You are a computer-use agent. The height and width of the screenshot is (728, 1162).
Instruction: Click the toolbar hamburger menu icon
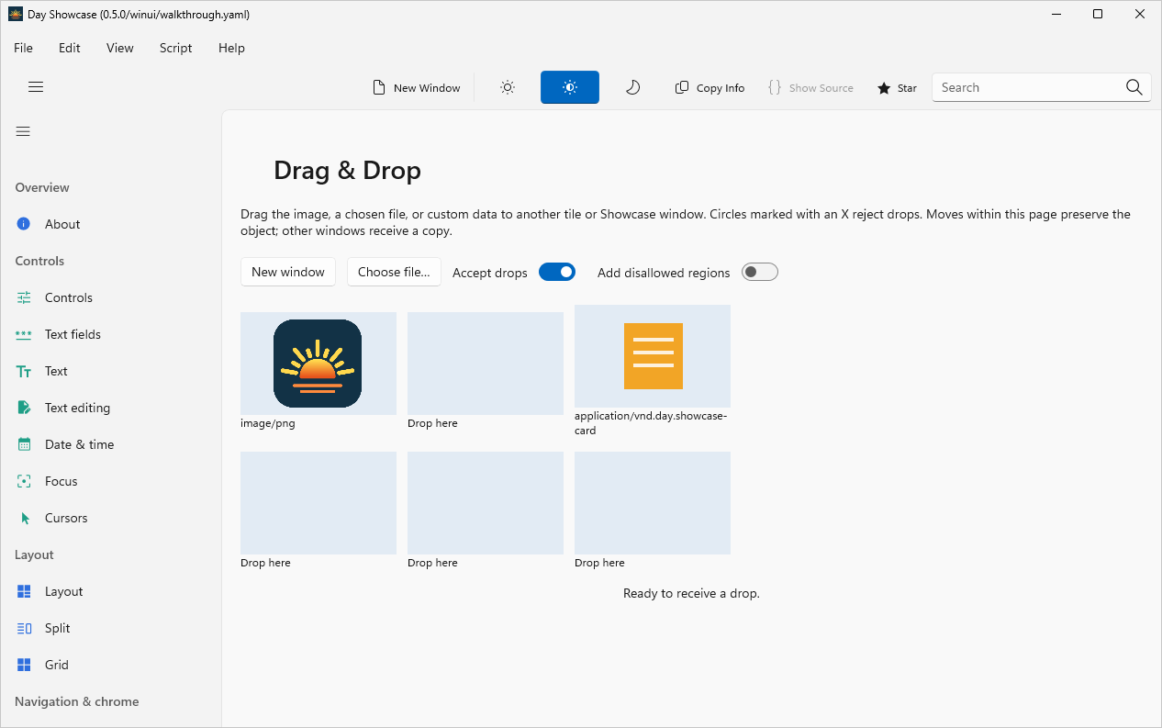[x=36, y=87]
